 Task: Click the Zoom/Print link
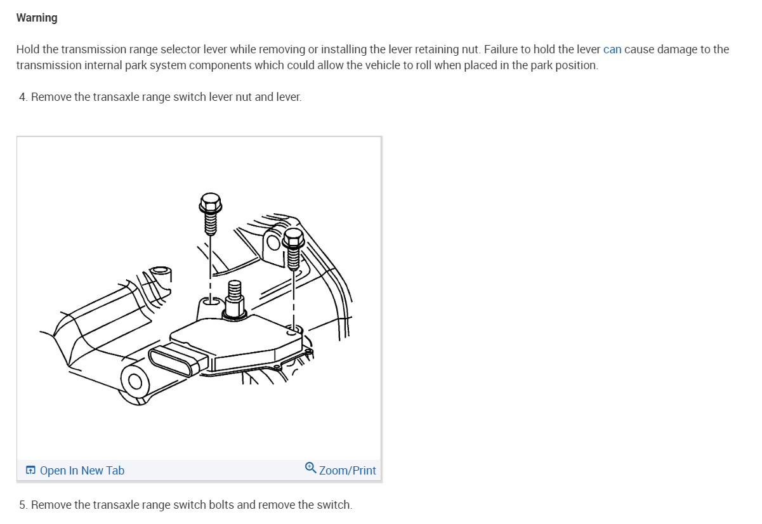340,469
